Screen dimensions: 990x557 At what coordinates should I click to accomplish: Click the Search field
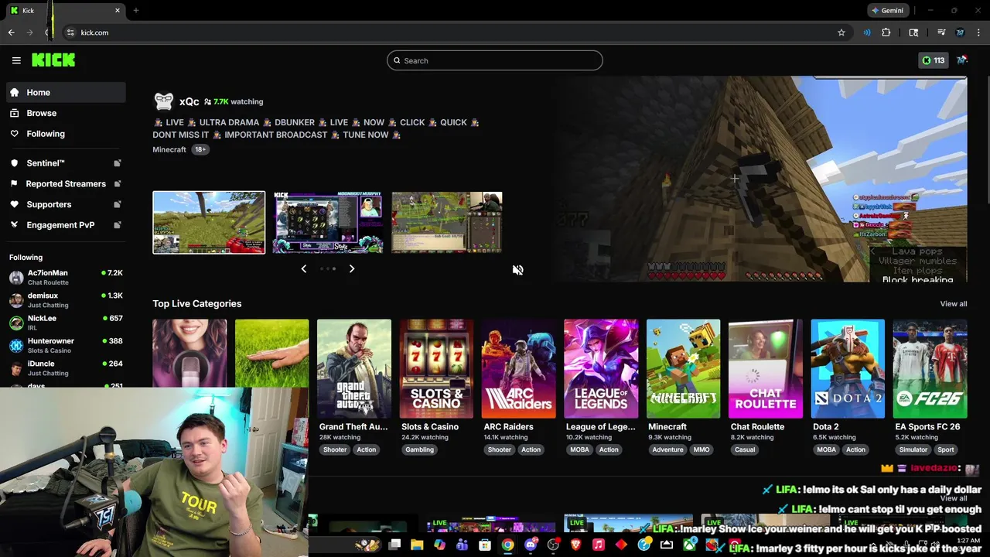click(x=495, y=60)
